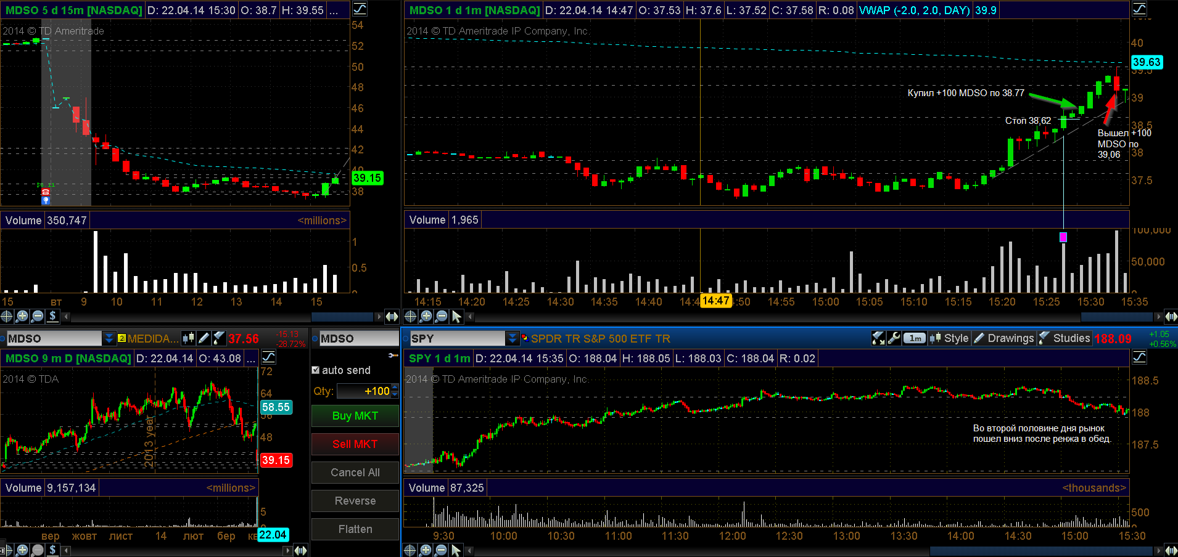Open chart mode icon on MDSO daily chart header
Image resolution: width=1178 pixels, height=557 pixels.
[269, 357]
